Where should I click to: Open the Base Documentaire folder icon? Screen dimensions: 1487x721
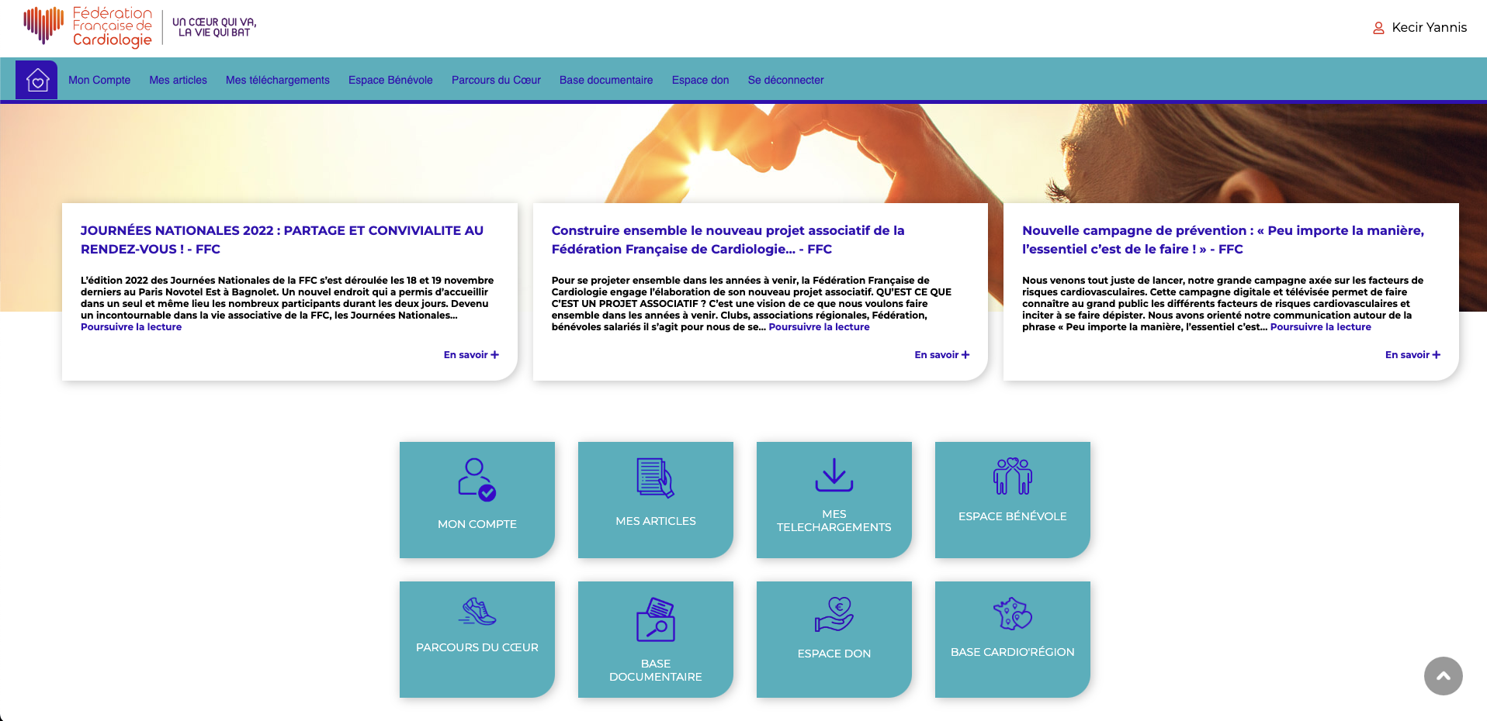pos(655,619)
